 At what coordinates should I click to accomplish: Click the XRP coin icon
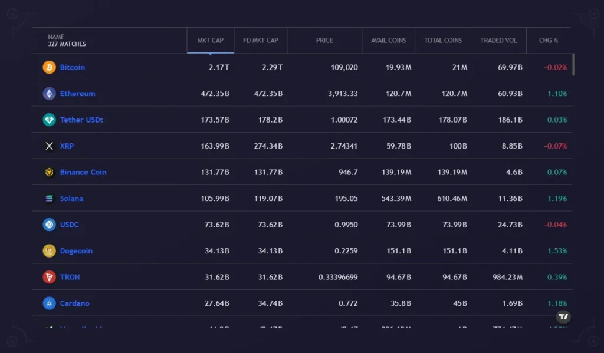click(x=50, y=146)
